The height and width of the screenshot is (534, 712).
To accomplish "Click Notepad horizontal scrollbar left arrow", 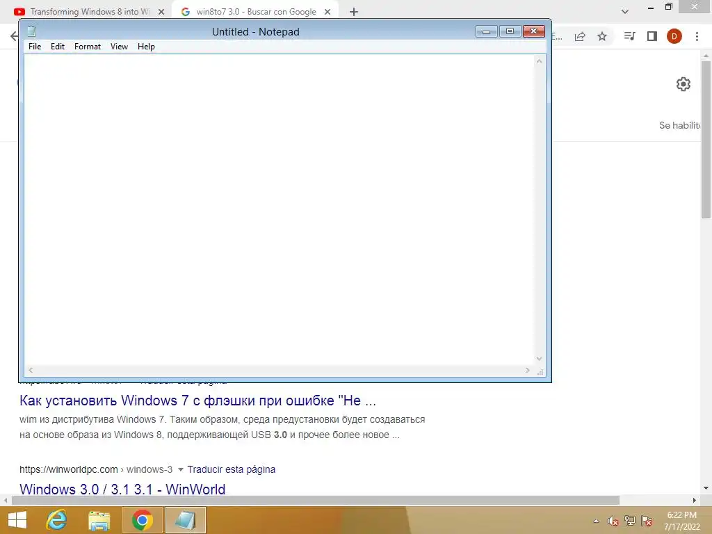I will 31,370.
